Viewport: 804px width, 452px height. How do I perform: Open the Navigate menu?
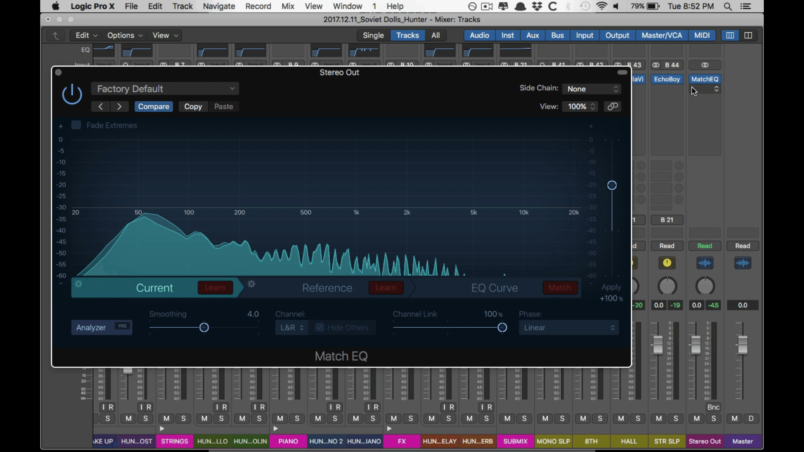tap(219, 6)
